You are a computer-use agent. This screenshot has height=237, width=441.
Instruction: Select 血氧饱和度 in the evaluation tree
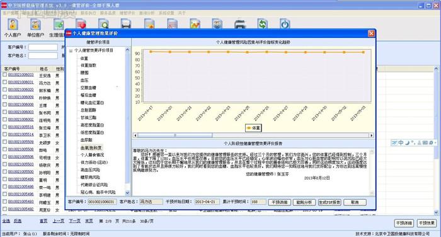[91, 147]
